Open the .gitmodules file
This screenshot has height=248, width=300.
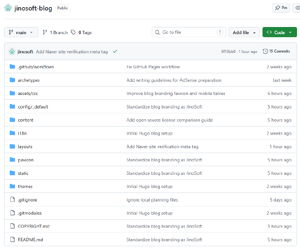pos(30,213)
